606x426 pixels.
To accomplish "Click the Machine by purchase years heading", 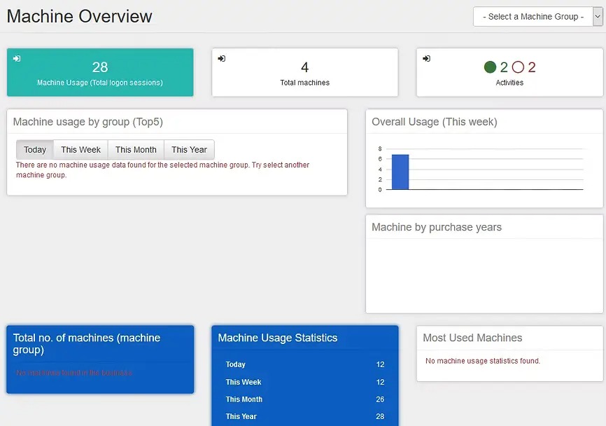I will tap(437, 227).
